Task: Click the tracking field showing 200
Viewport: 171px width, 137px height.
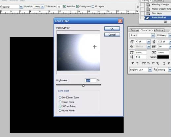Action: [x=163, y=47]
